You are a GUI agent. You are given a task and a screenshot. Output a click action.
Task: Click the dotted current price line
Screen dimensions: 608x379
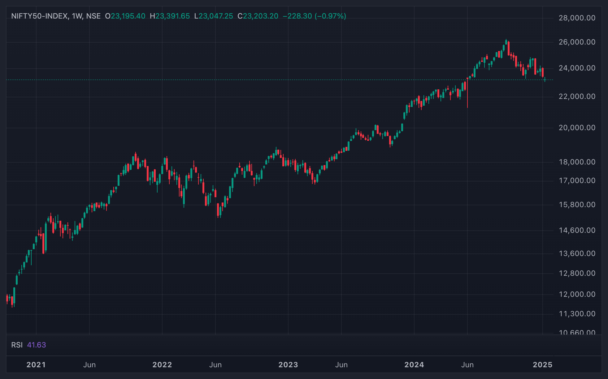click(x=279, y=80)
